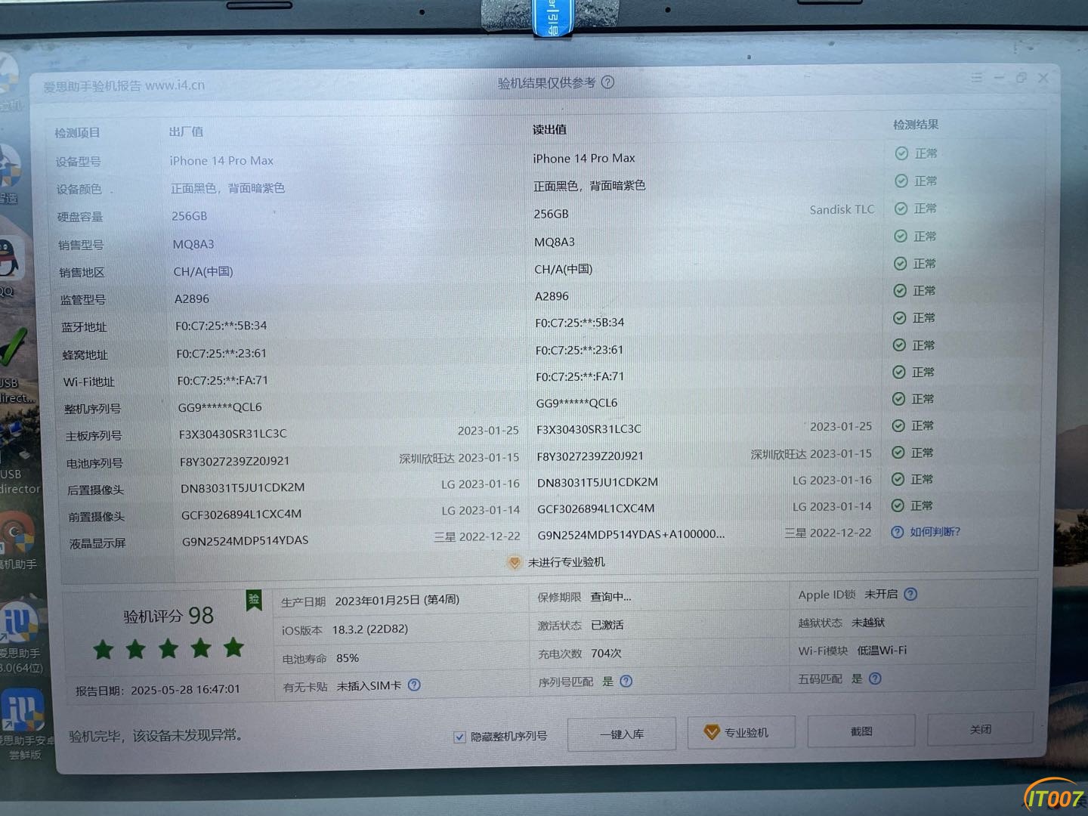The width and height of the screenshot is (1088, 816).
Task: Open the title bar menu icon
Action: point(977,77)
